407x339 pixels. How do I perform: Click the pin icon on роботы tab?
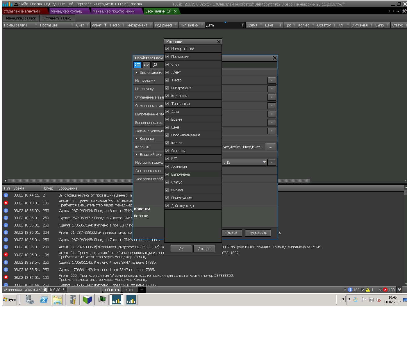(x=119, y=290)
